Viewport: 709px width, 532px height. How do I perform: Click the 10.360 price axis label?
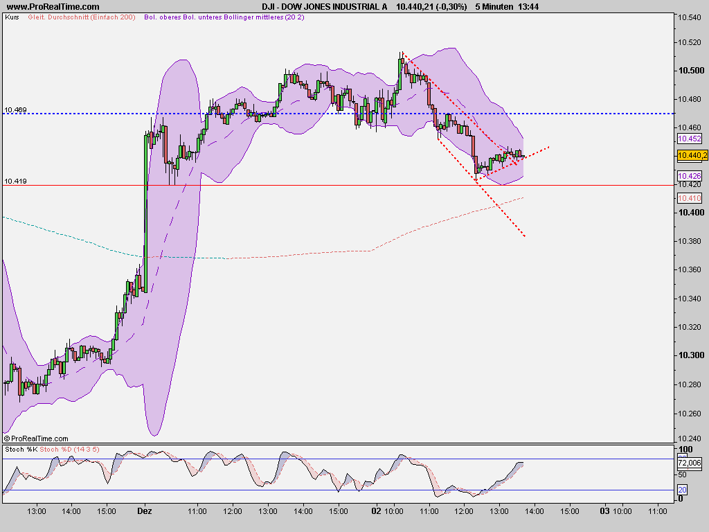point(689,269)
